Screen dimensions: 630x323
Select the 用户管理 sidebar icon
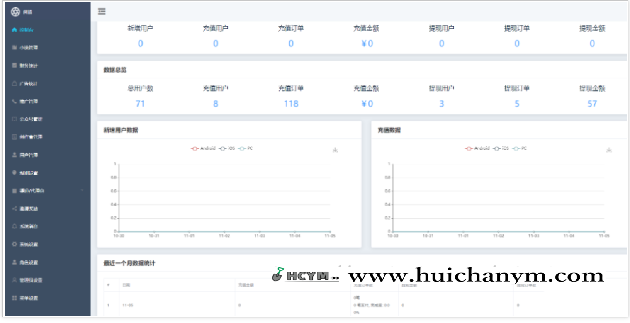(x=14, y=155)
